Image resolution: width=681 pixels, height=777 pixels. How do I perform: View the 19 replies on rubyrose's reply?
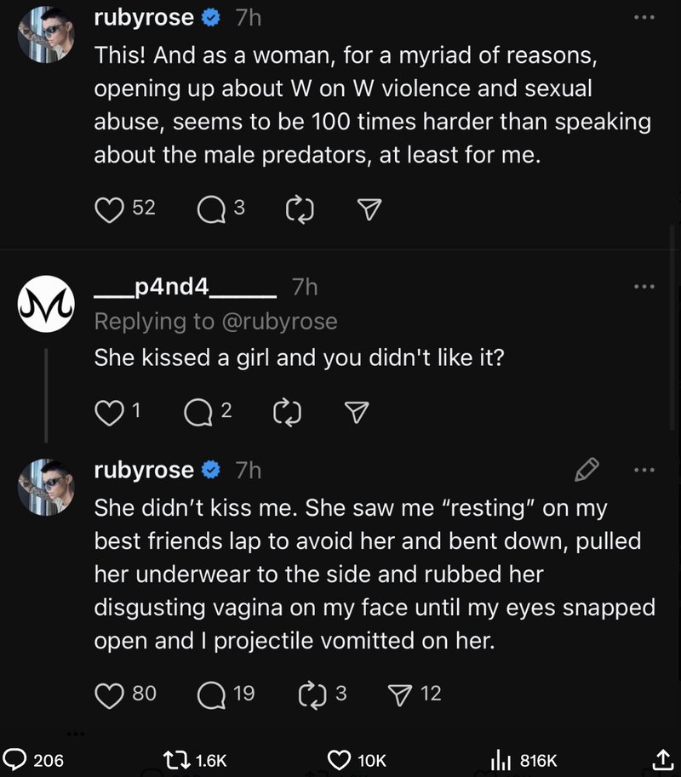pos(210,695)
